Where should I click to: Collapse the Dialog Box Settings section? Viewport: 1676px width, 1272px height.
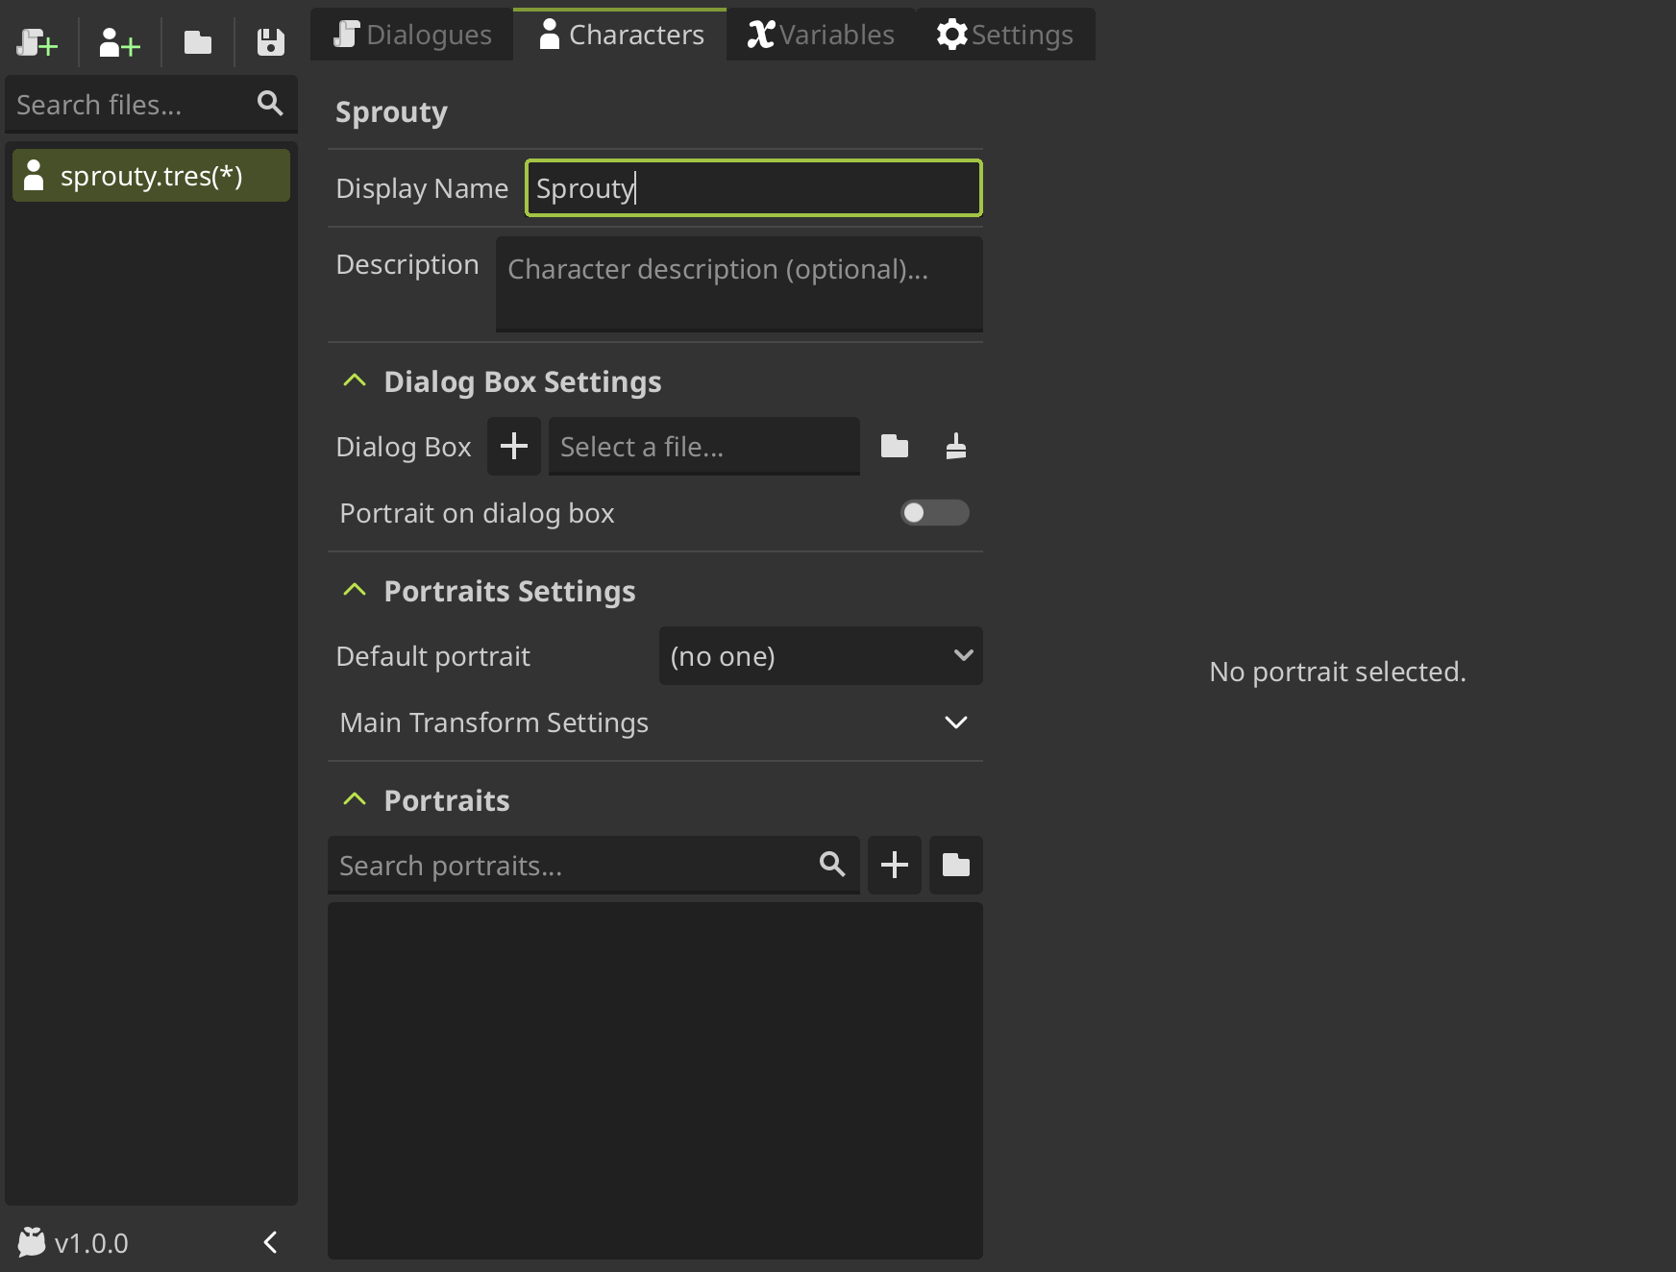coord(355,381)
